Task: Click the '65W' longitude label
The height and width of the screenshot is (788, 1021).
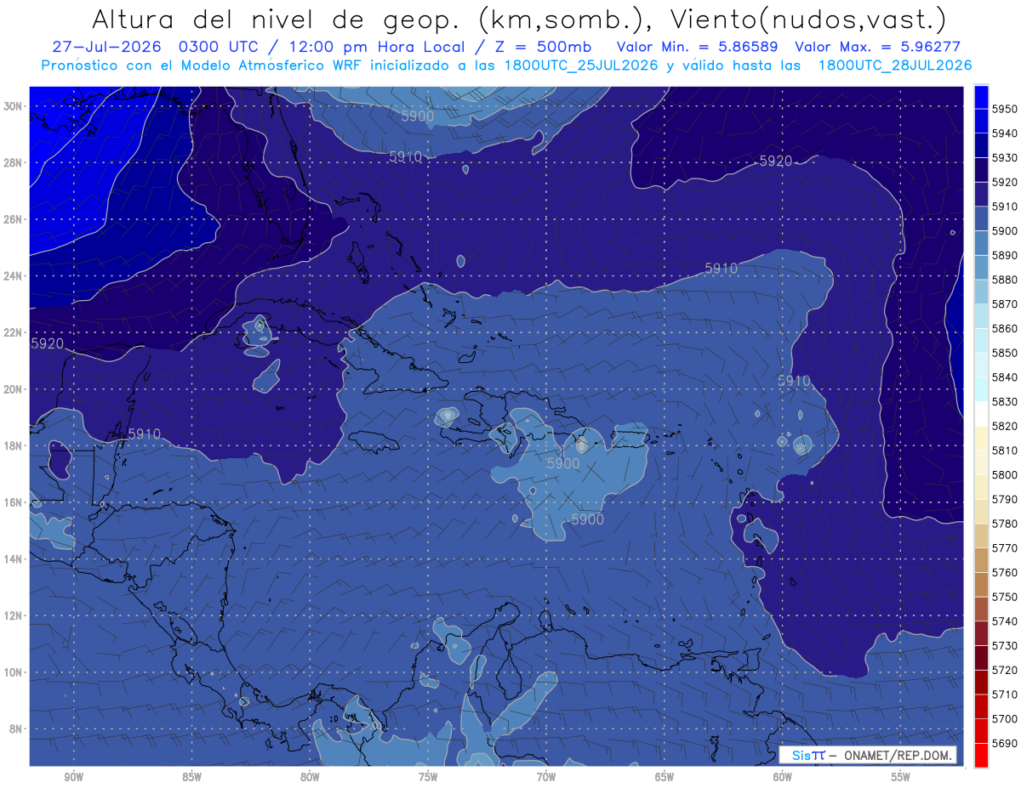Action: click(665, 777)
